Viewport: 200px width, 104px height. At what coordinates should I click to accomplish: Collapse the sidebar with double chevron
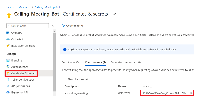click(x=53, y=26)
